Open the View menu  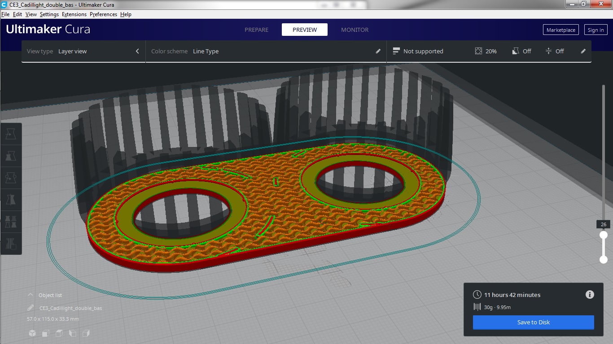(31, 14)
